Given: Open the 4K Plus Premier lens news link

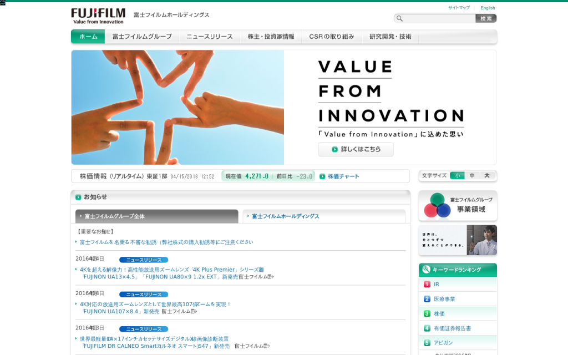Looking at the screenshot, I should click(x=172, y=273).
